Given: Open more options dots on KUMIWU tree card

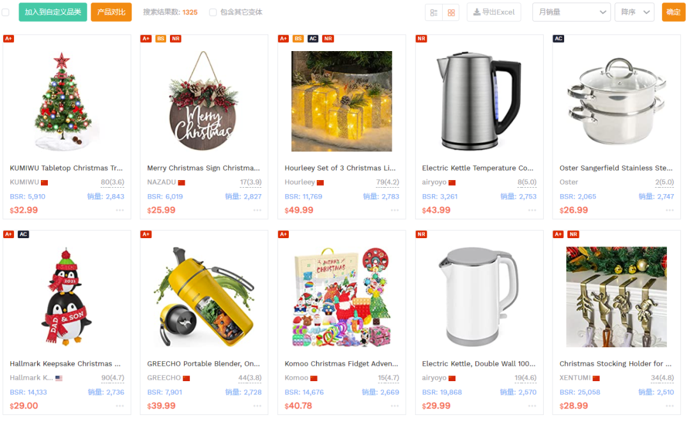Looking at the screenshot, I should (119, 210).
